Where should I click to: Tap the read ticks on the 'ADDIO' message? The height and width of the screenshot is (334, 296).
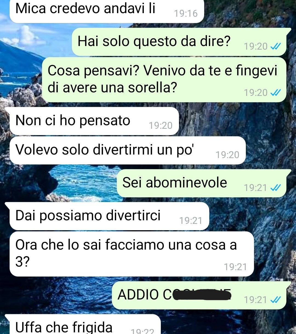click(275, 300)
